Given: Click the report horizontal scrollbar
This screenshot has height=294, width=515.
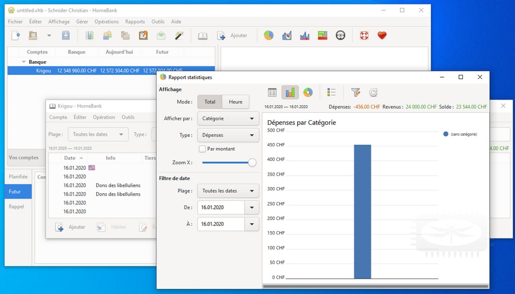Looking at the screenshot, I should pyautogui.click(x=375, y=286).
